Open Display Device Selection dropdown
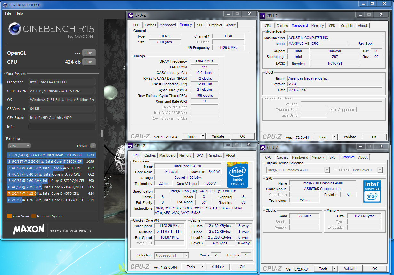This screenshot has width=394, height=275. click(x=298, y=170)
